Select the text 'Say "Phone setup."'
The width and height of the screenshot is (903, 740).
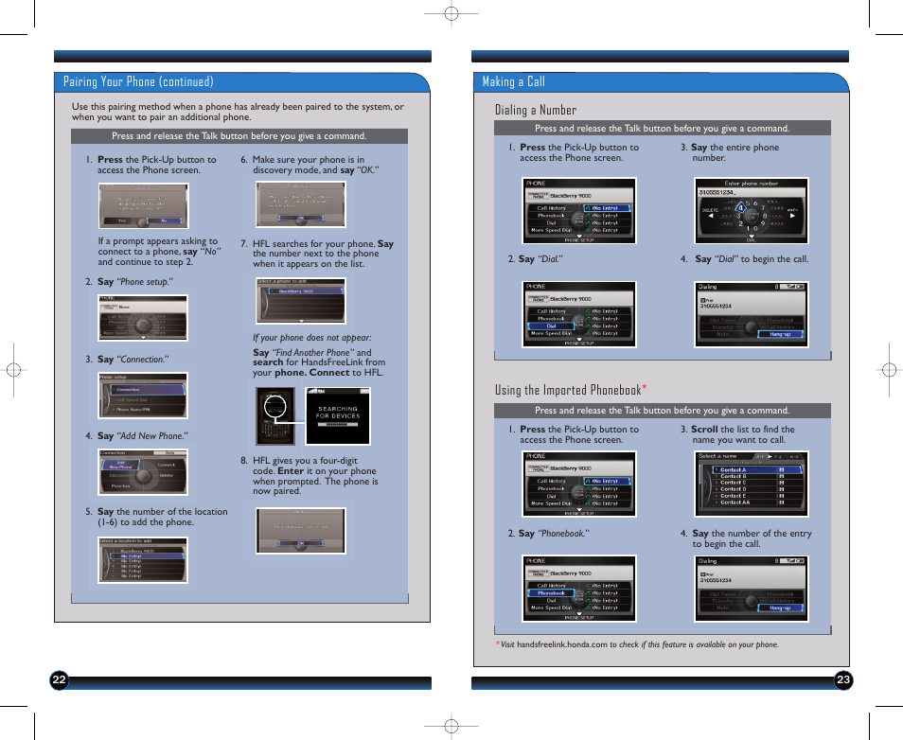[x=135, y=282]
